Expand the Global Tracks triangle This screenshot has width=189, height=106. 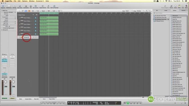coord(18,15)
